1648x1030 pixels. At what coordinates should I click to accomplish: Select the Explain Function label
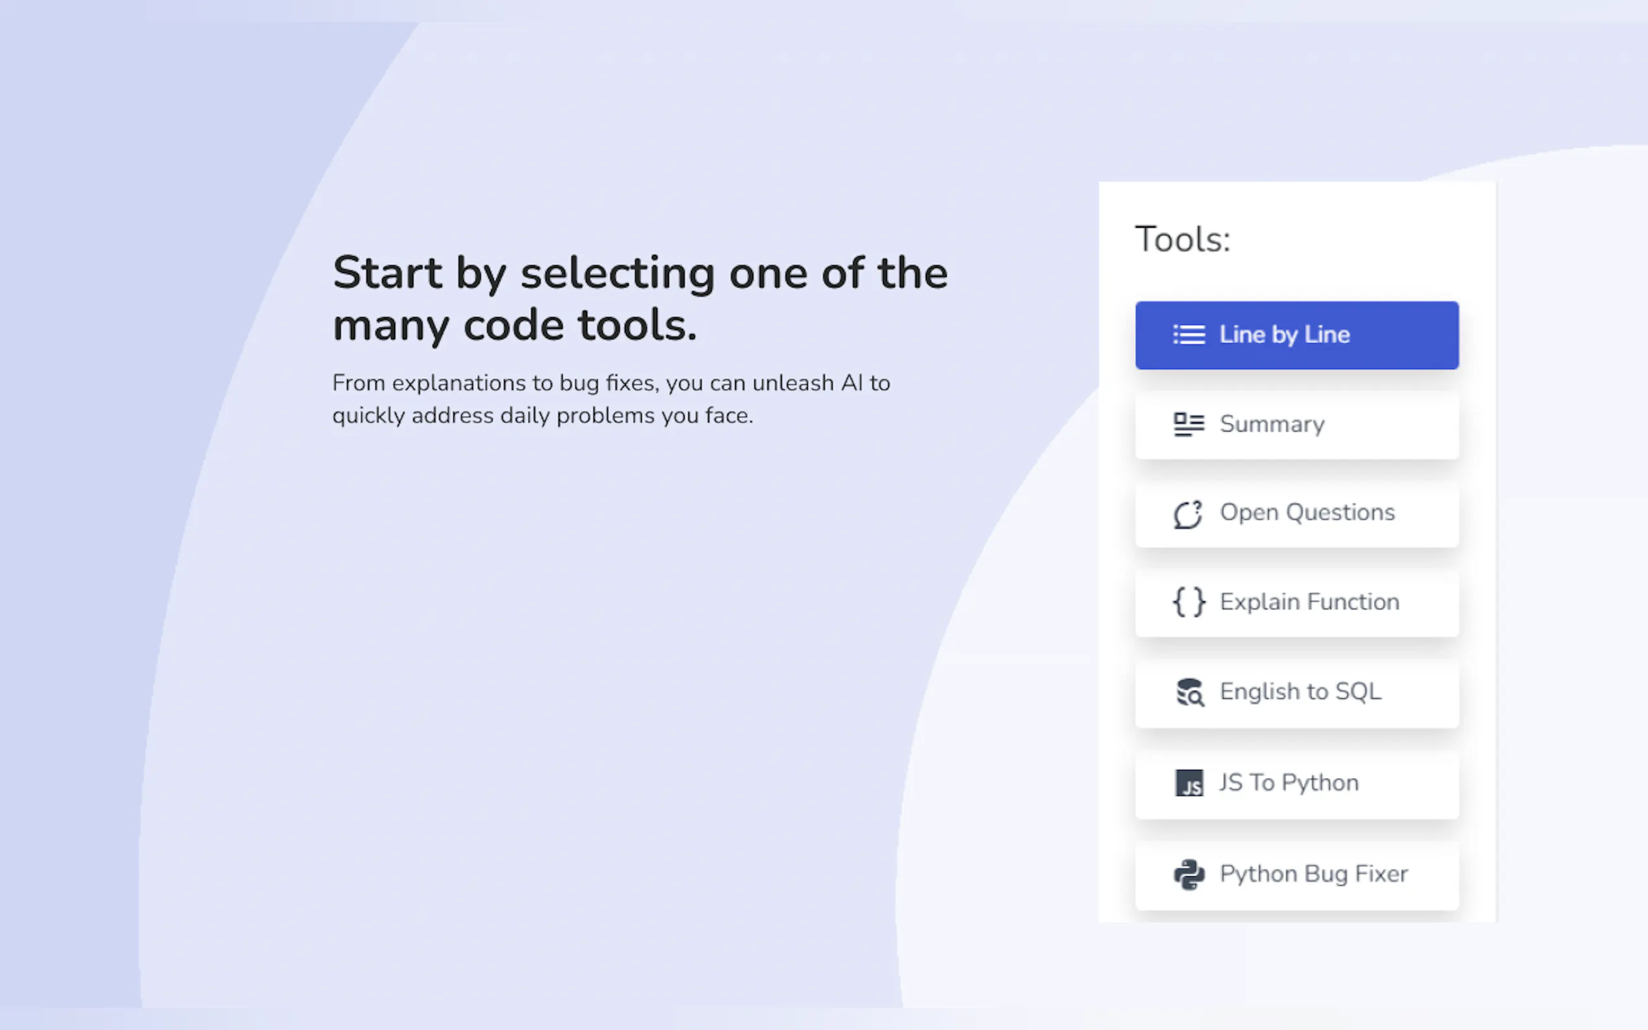[x=1309, y=602]
